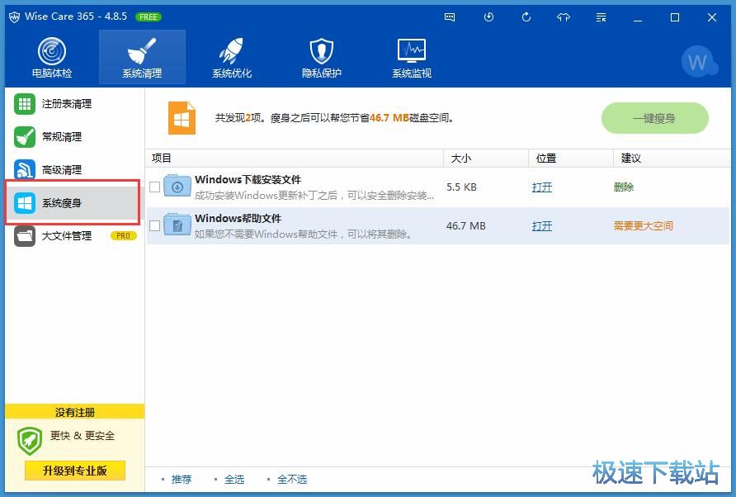Viewport: 736px width, 497px height.
Task: Click the blue advanced cleaner icon
Action: click(x=25, y=169)
